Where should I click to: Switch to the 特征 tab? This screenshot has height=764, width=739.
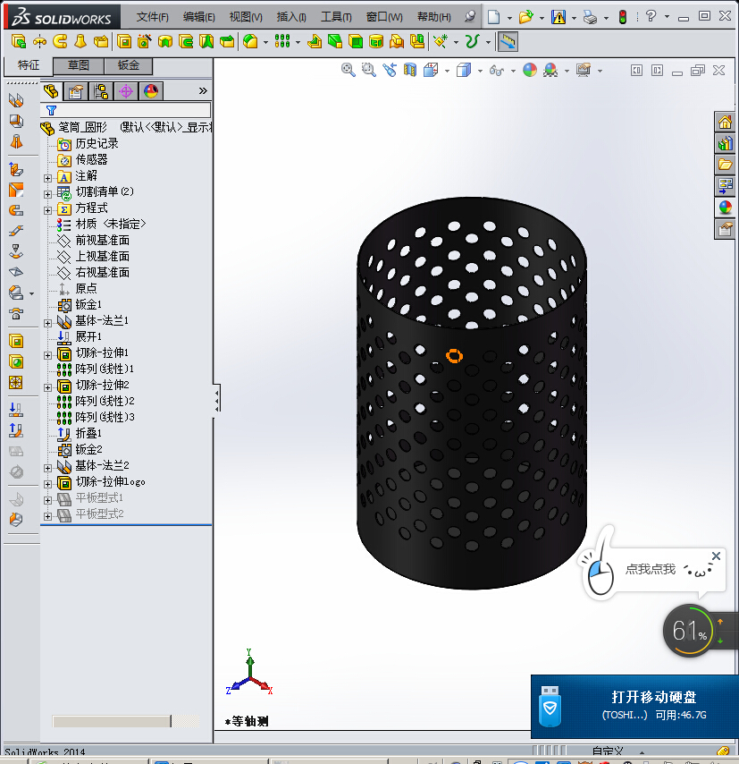tap(29, 65)
